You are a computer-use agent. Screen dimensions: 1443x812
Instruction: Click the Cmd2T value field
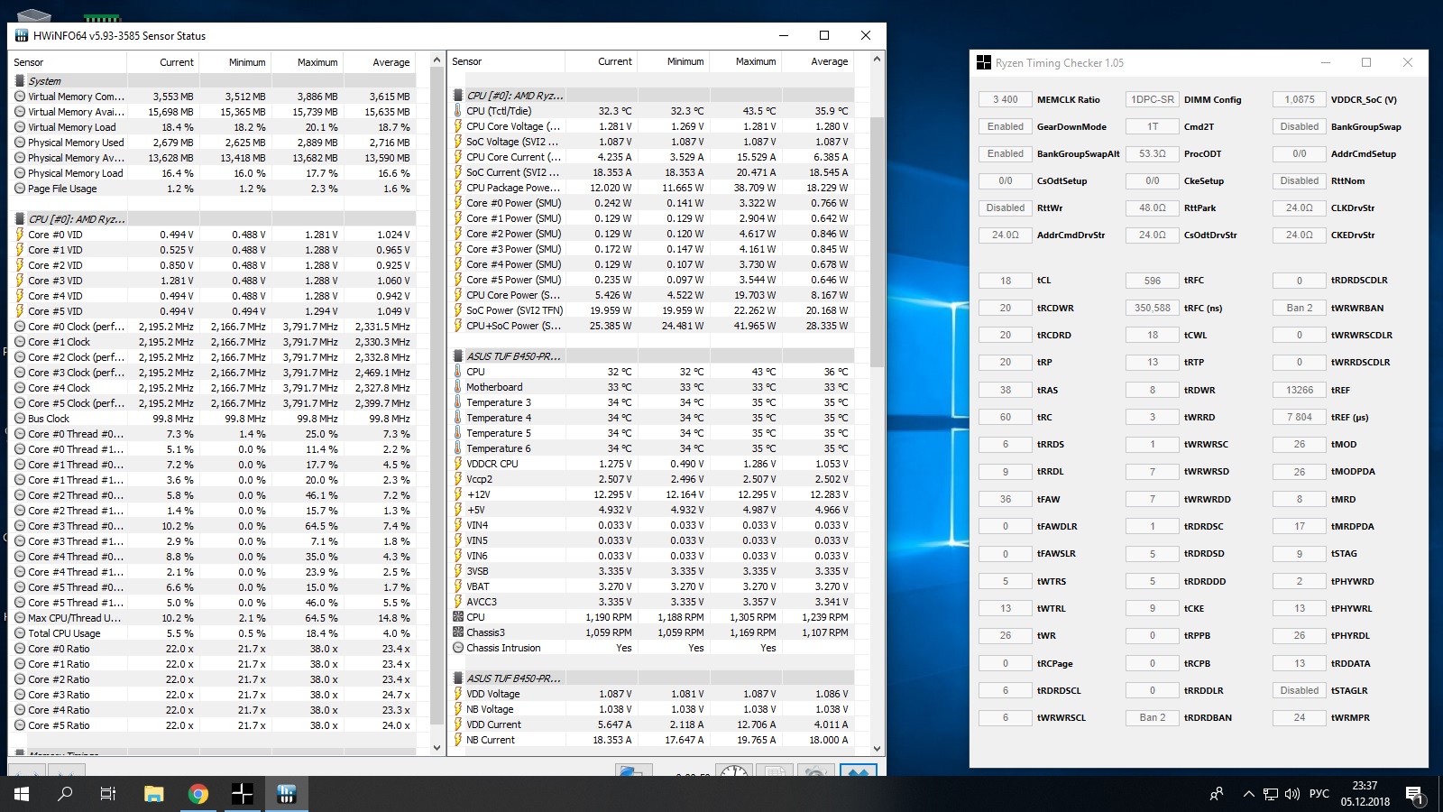pos(1153,126)
